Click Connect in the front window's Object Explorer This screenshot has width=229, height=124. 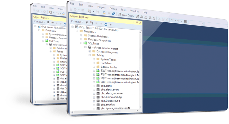[x=77, y=22]
